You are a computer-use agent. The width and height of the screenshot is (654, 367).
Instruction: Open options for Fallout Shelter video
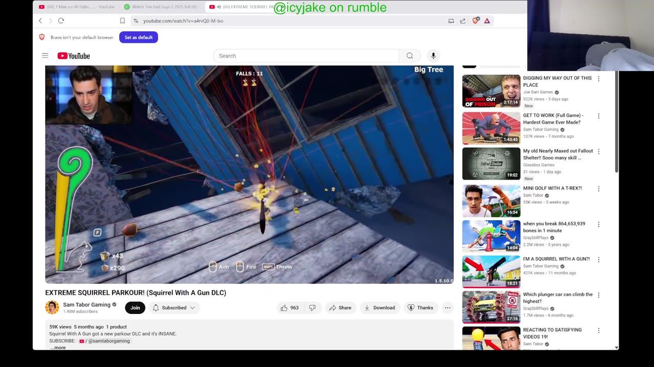599,151
